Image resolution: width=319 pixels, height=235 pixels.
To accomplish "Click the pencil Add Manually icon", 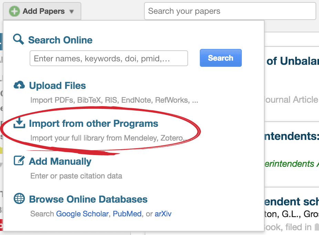I will [x=19, y=161].
